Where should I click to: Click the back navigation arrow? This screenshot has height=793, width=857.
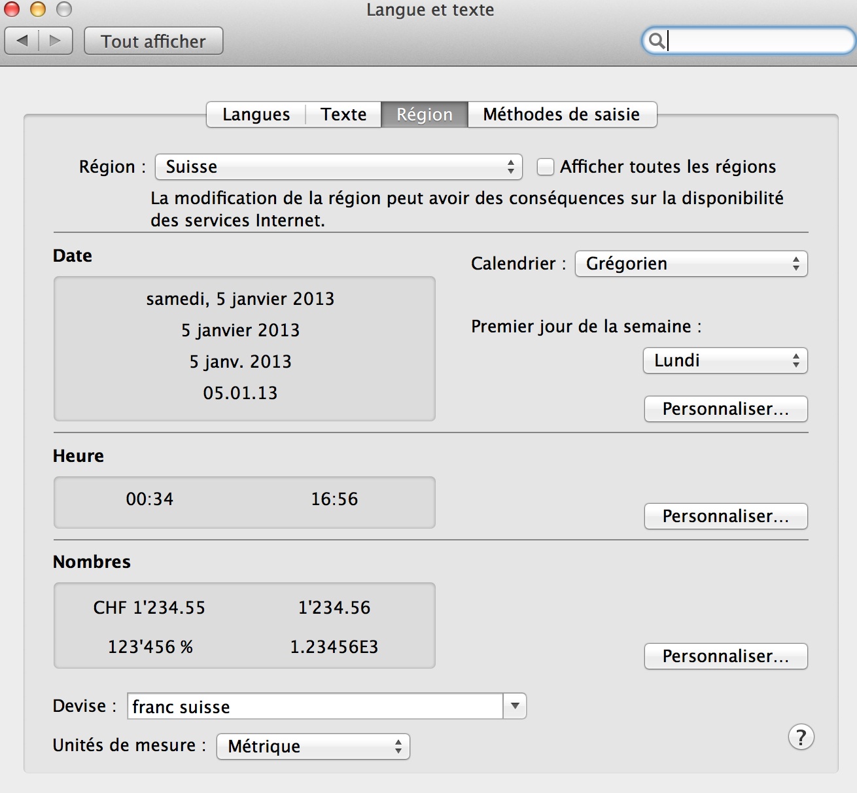(x=22, y=41)
